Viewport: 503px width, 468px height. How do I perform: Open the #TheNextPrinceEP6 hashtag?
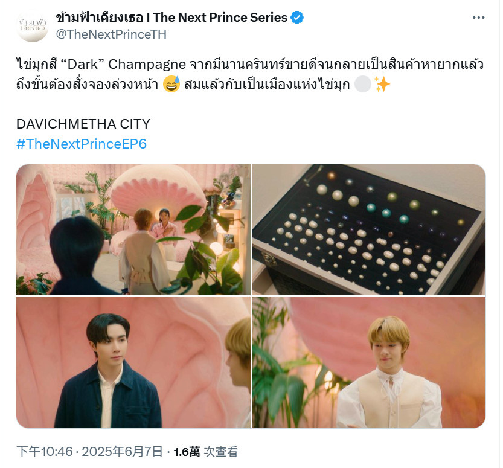[82, 144]
